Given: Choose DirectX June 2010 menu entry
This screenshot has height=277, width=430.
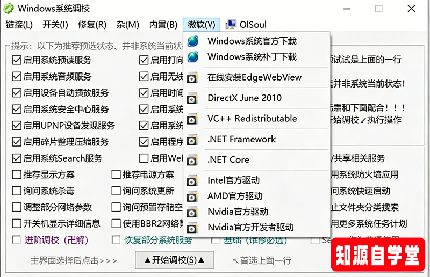Looking at the screenshot, I should [256, 98].
